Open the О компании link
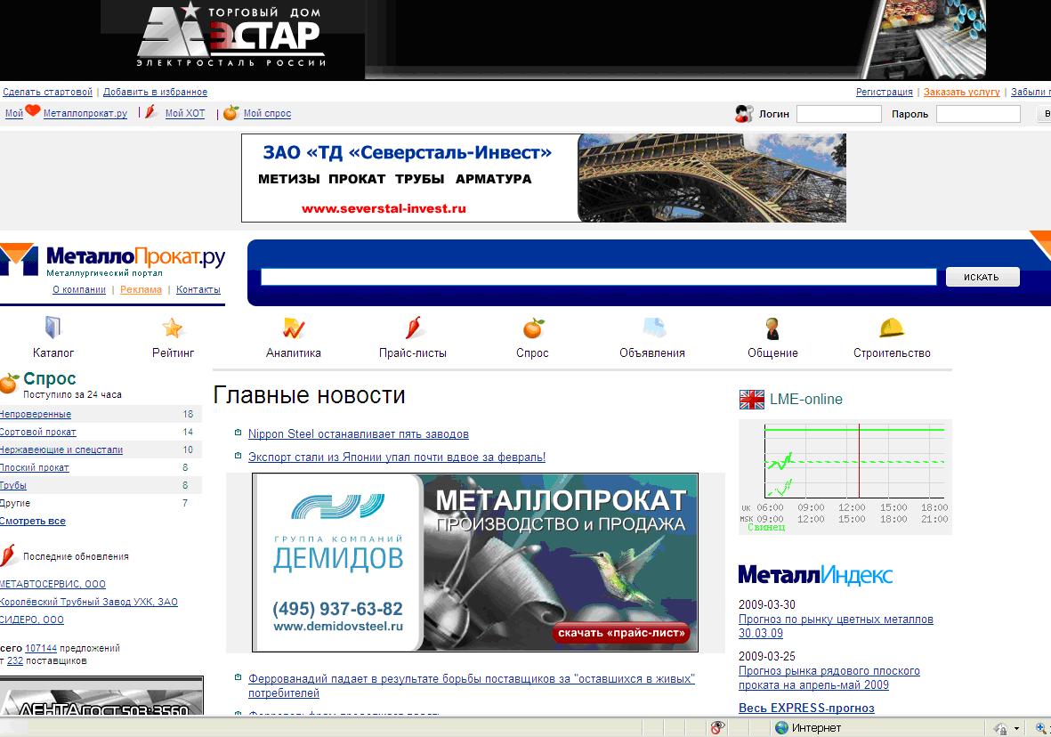 (x=79, y=289)
